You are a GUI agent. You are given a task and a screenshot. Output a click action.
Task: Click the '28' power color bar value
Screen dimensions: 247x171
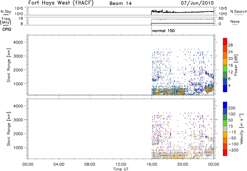tap(230, 45)
